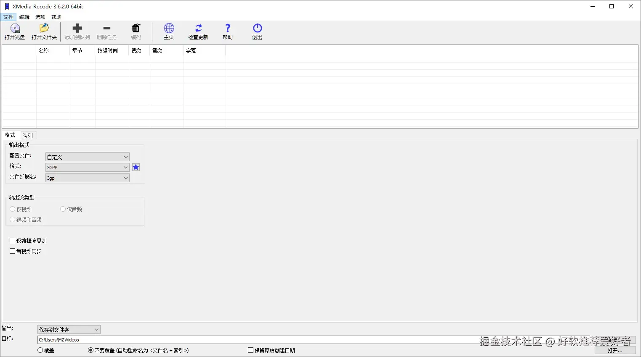Select the 不要覆盖 radio button
The width and height of the screenshot is (641, 357).
(91, 350)
